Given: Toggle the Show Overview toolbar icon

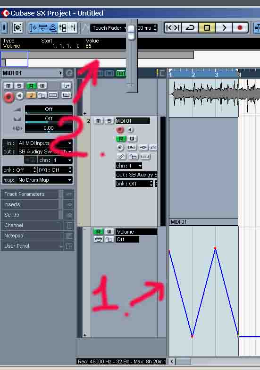Looking at the screenshot, I should click(53, 28).
